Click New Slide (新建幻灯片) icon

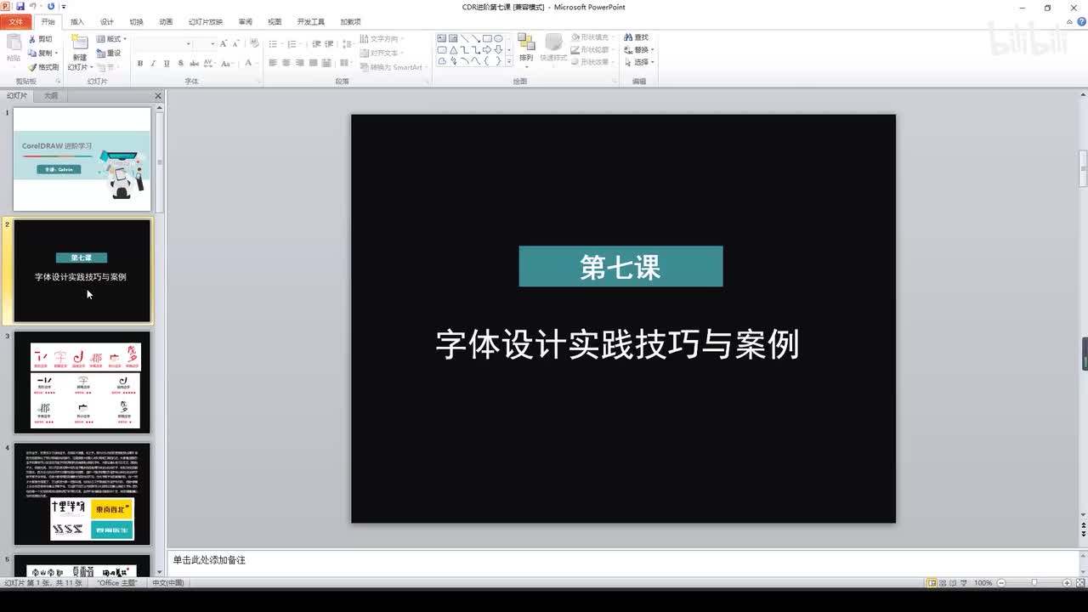79,42
